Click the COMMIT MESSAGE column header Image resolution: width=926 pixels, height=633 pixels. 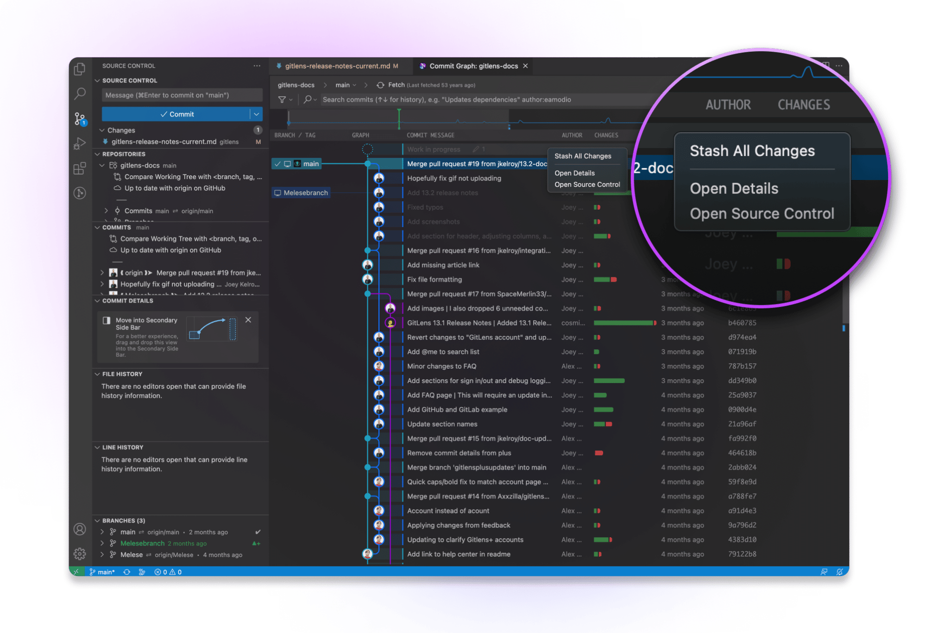(x=430, y=135)
